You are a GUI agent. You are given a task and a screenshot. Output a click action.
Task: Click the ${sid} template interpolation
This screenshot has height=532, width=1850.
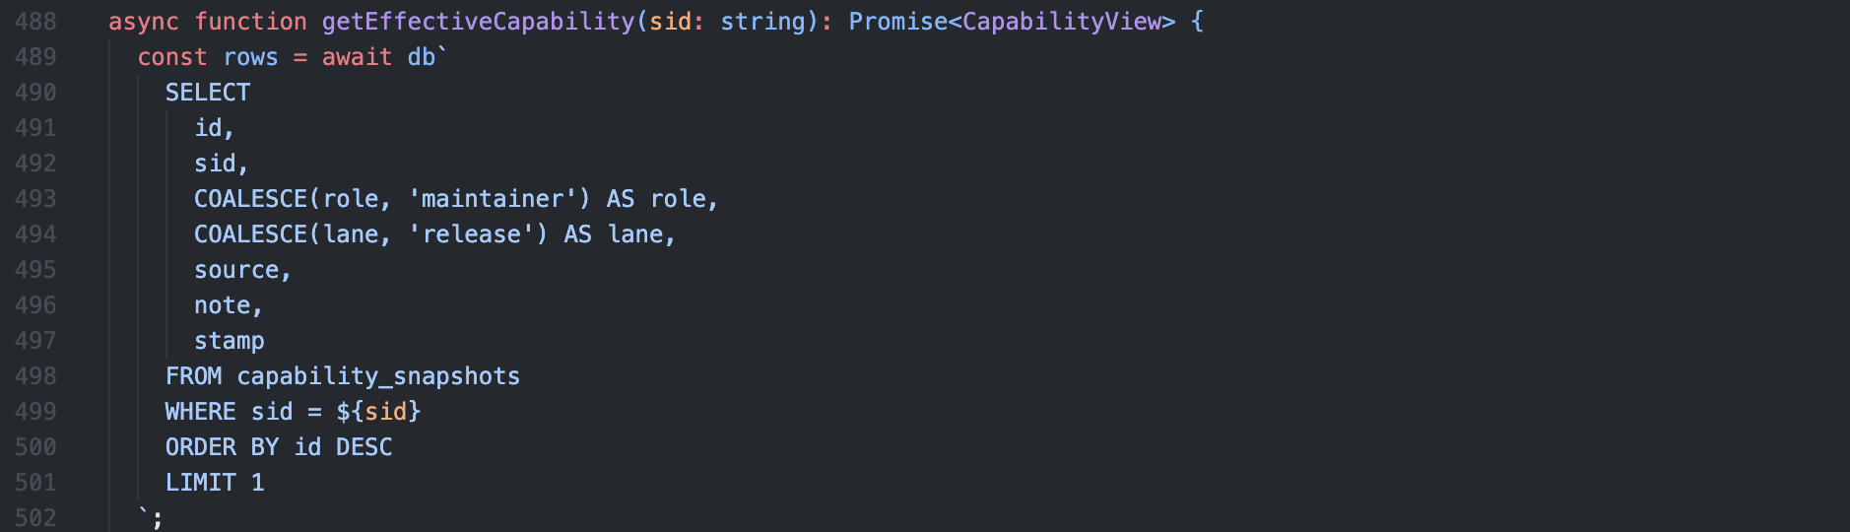click(378, 412)
